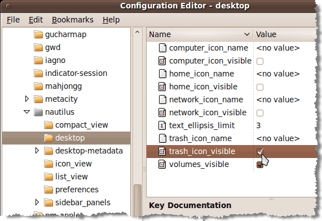
Task: Click the Value column header
Action: tap(285, 34)
